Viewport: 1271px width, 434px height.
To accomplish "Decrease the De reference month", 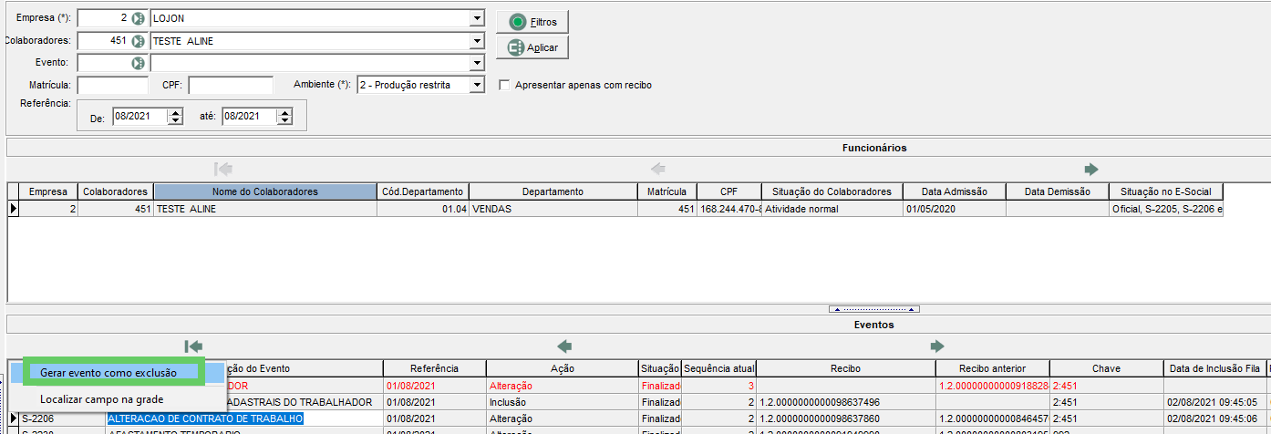I will (176, 120).
